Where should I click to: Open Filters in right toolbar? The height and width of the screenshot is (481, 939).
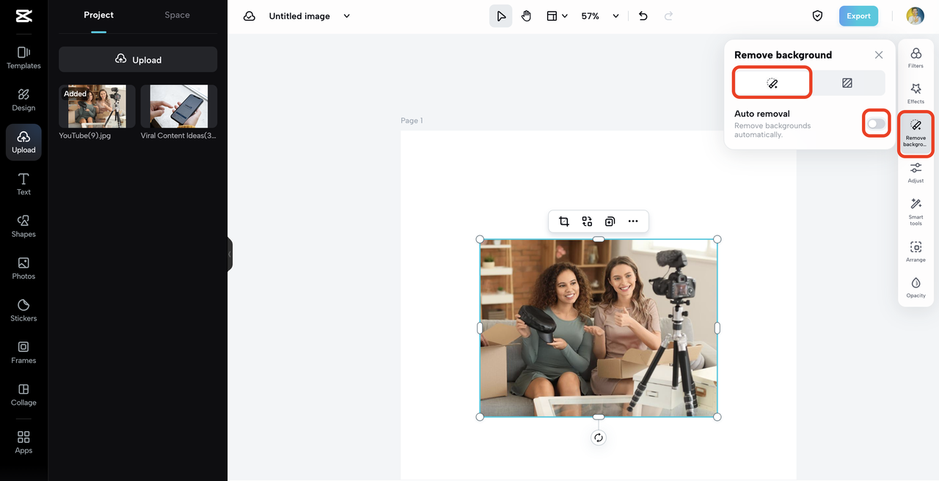point(916,58)
